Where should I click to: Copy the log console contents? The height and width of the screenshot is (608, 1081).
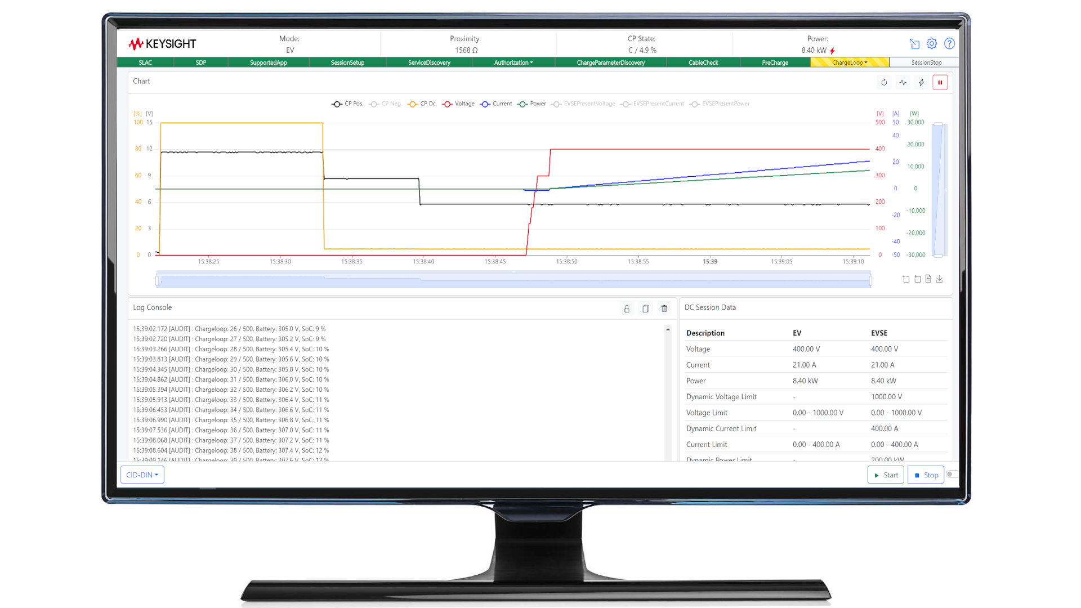tap(645, 309)
